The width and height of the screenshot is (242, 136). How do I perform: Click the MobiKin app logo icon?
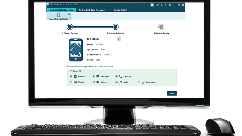pyautogui.click(x=48, y=4)
